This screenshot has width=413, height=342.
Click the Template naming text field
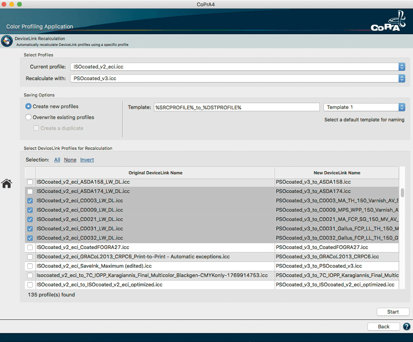(235, 107)
